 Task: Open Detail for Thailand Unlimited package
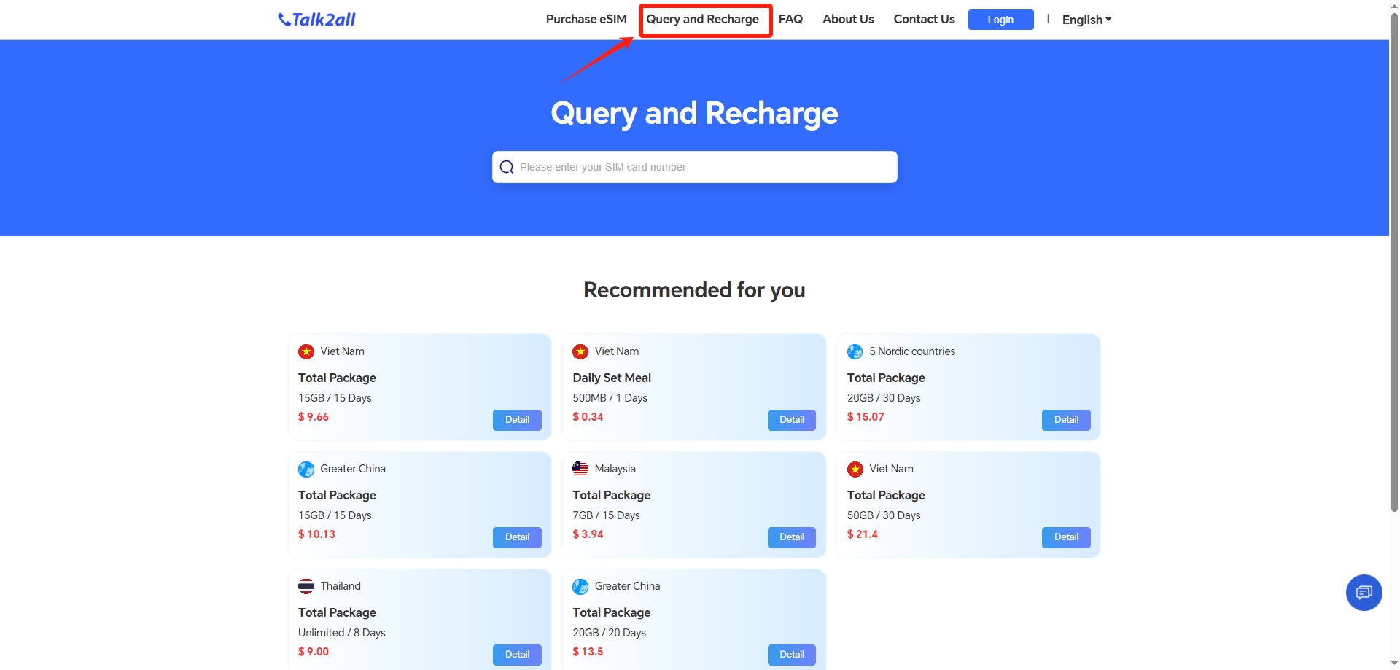tap(517, 655)
